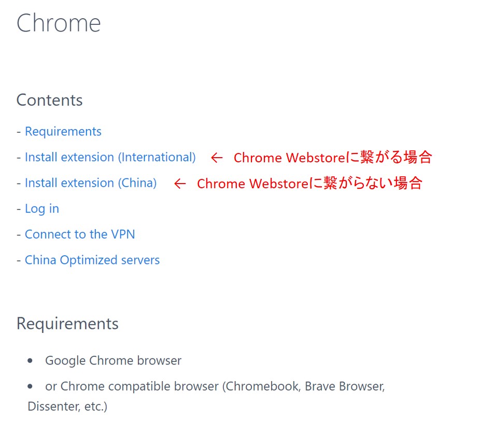The height and width of the screenshot is (433, 480).
Task: Click the bullet dot before "or Chrome compatible"
Action: pyautogui.click(x=32, y=386)
